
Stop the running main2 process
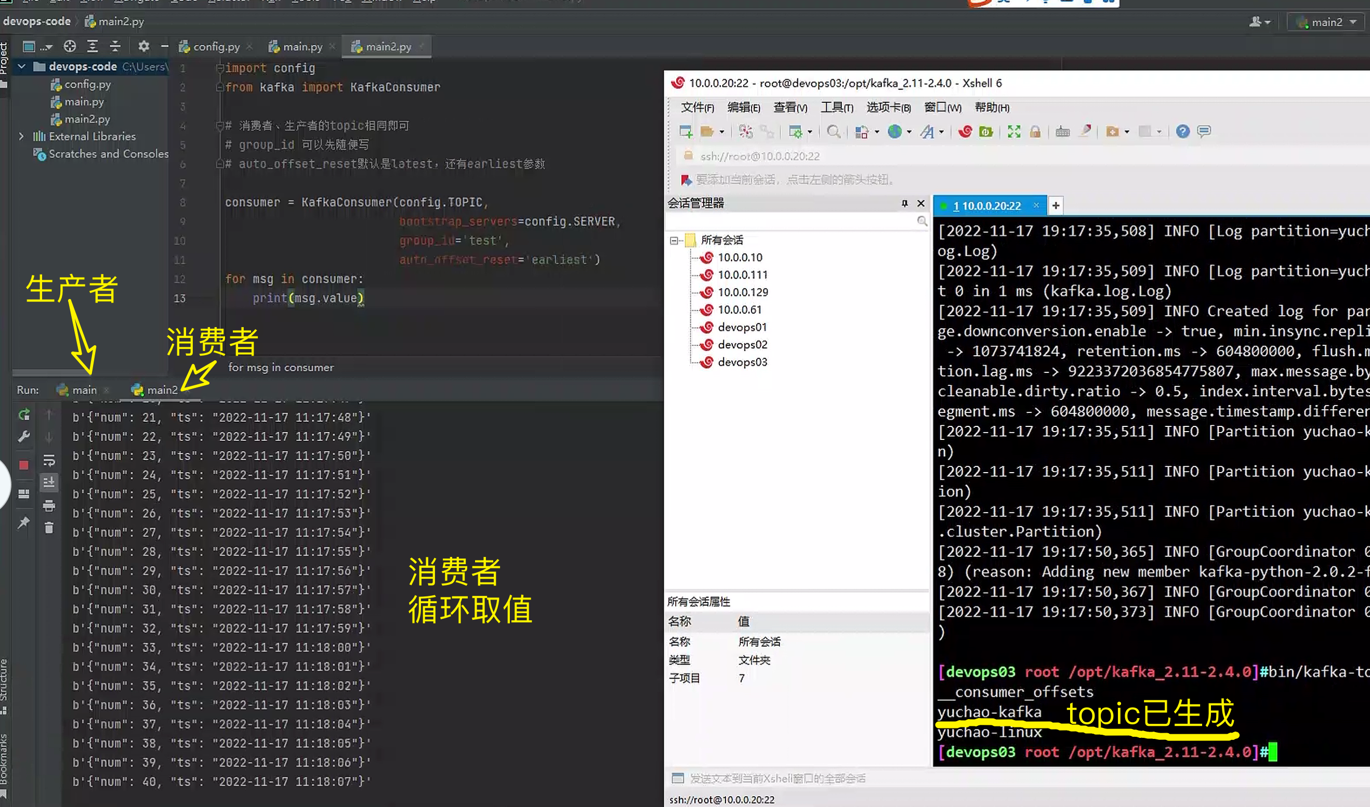(x=23, y=465)
